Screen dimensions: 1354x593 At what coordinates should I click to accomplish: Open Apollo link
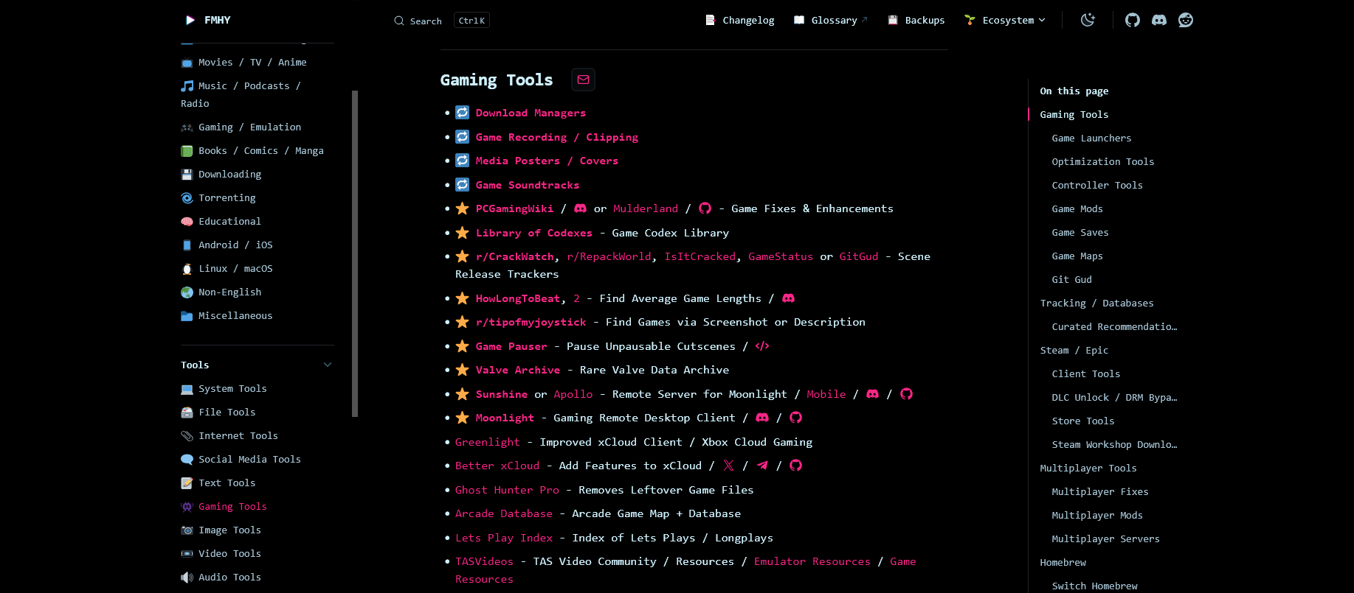click(x=573, y=394)
